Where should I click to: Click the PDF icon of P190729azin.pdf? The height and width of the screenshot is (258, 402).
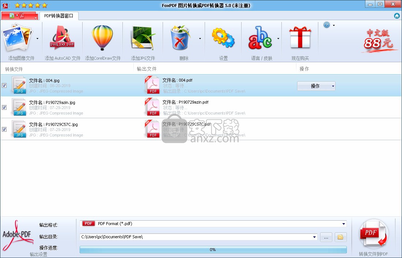[152, 107]
